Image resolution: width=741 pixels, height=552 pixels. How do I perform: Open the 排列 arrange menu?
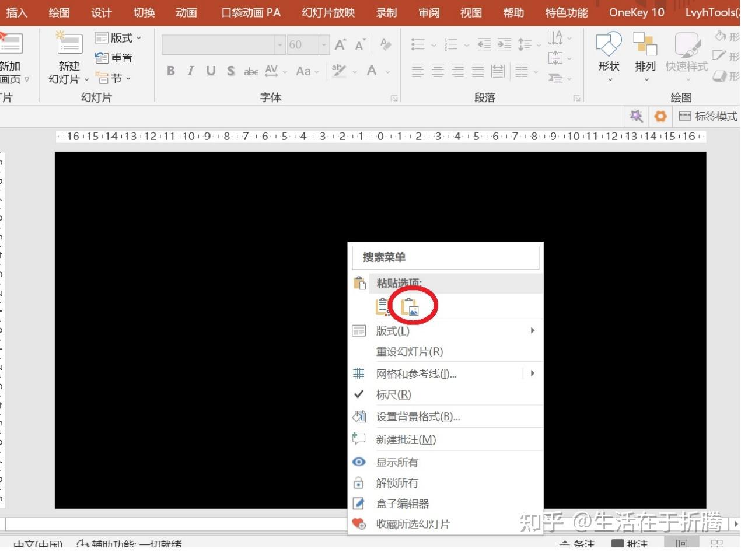[645, 57]
